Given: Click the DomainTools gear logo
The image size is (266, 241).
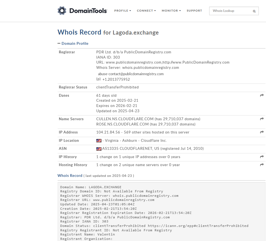Looking at the screenshot, I should point(62,11).
